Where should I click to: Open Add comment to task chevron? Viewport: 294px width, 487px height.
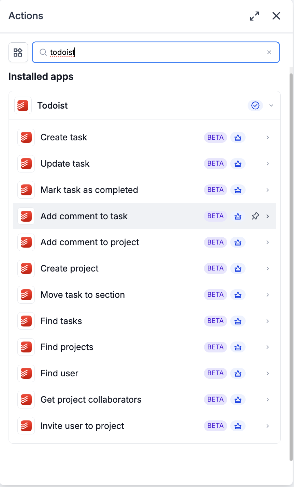click(268, 216)
